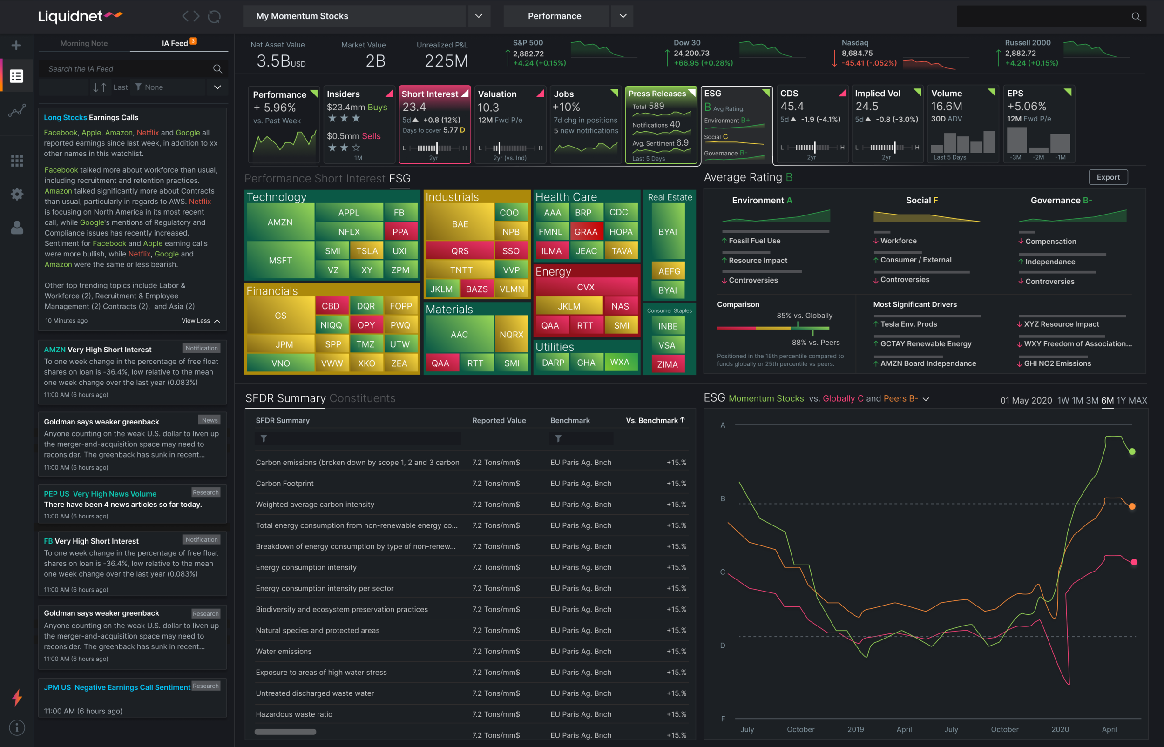Viewport: 1164px width, 747px height.
Task: Click the AMZN heatmap tile
Action: (x=280, y=222)
